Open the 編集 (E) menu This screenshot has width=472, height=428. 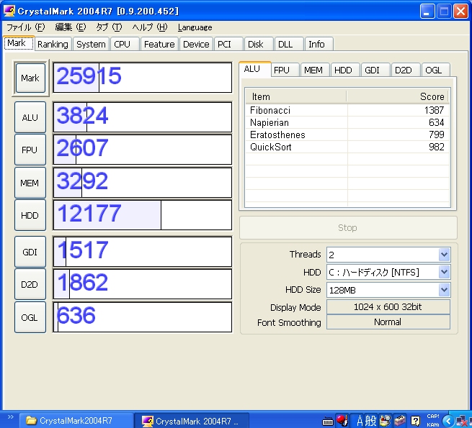tap(71, 27)
